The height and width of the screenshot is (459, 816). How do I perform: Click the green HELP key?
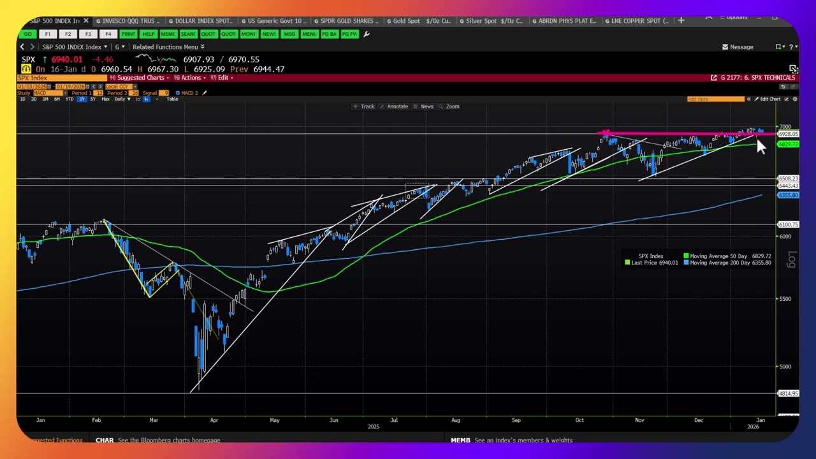(149, 34)
